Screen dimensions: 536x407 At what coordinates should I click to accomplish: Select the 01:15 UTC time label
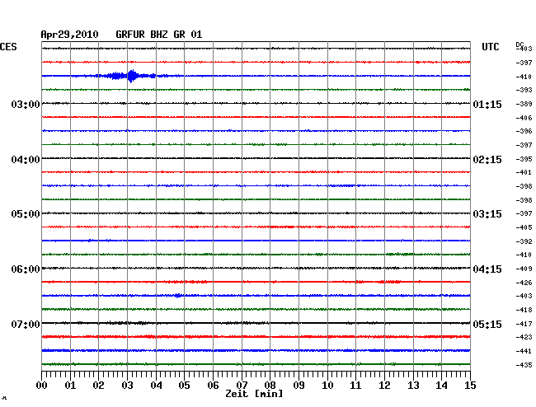click(487, 104)
